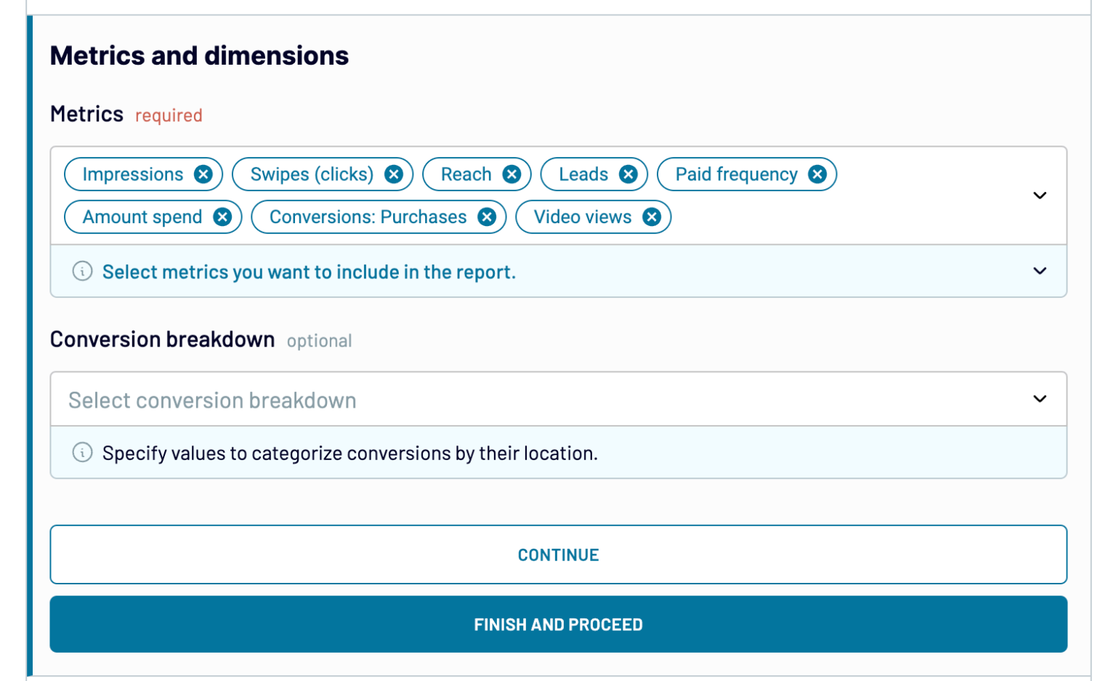Image resolution: width=1116 pixels, height=681 pixels.
Task: Click the Conversions: Purchases chip label
Action: pos(368,217)
